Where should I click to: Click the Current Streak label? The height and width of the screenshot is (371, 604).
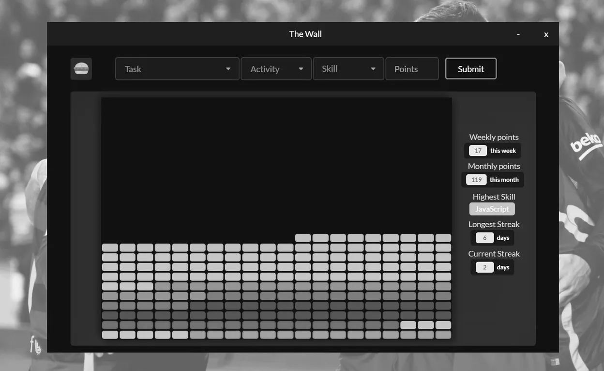pos(494,254)
